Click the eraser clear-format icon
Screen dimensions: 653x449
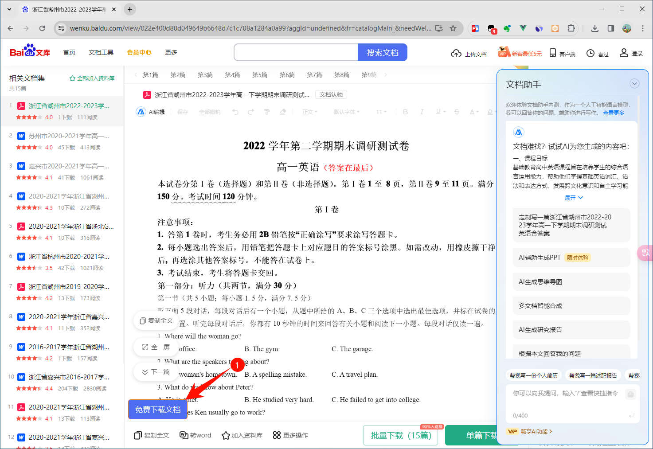283,112
